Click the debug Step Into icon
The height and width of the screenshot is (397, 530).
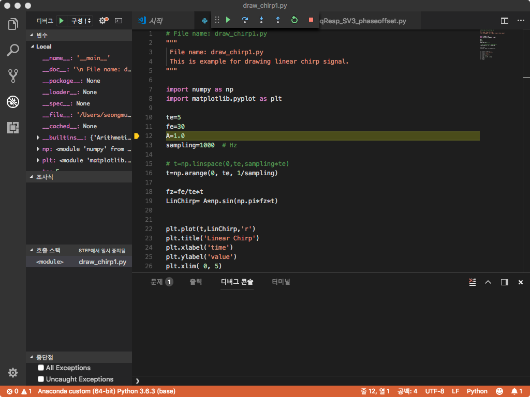pos(261,20)
